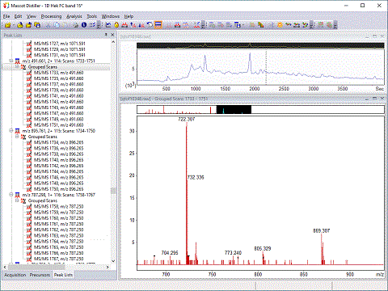Minimize the chromatogram raw window

point(367,36)
